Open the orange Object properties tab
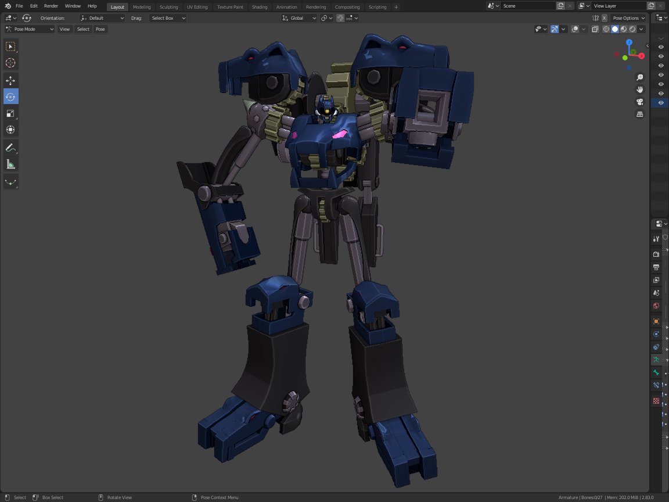 656,321
